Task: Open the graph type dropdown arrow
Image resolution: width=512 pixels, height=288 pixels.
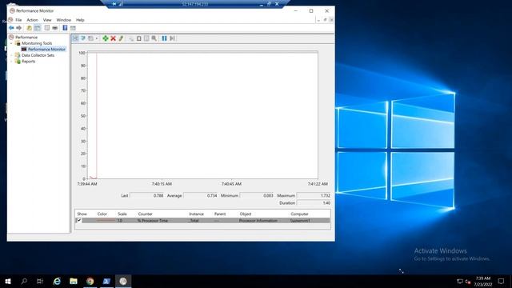Action: point(96,38)
